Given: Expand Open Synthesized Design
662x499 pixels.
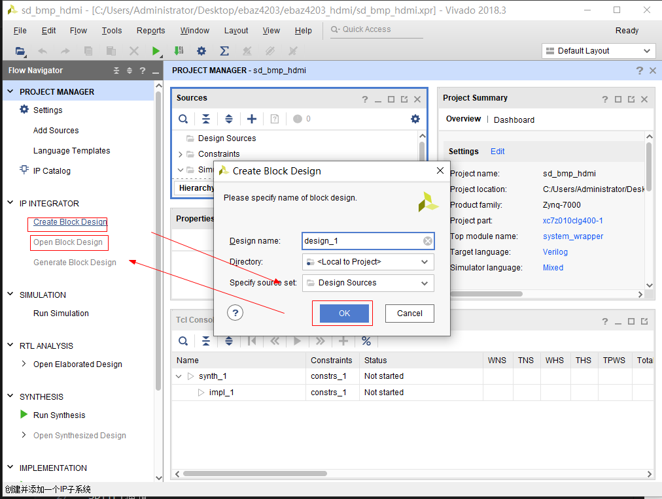Looking at the screenshot, I should click(24, 435).
